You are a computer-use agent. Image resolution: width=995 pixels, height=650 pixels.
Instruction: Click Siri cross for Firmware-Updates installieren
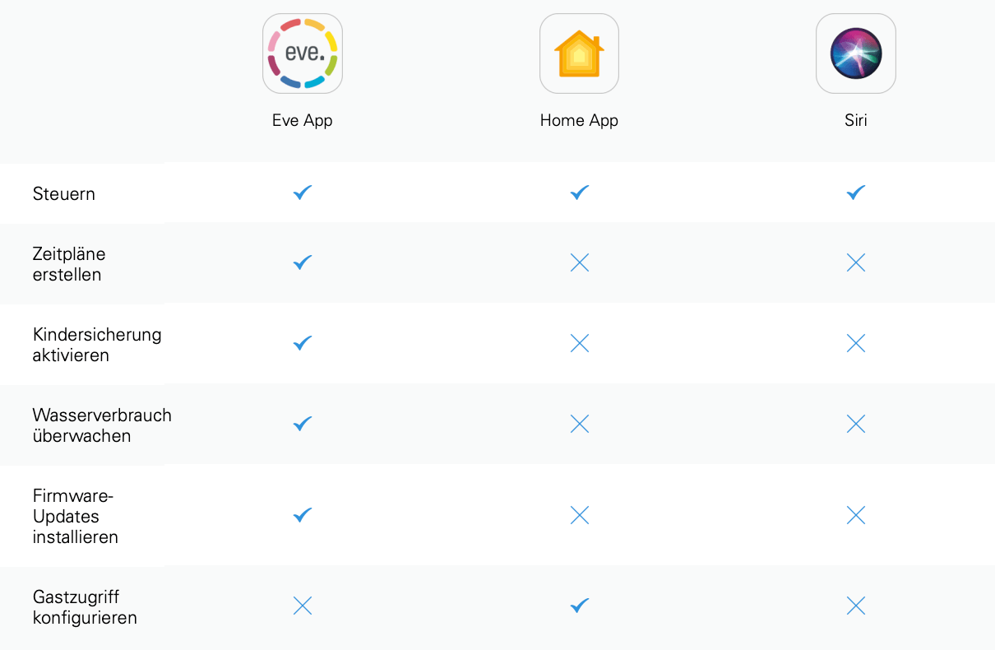tap(856, 515)
